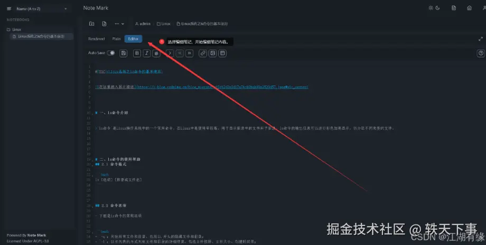Click the sidebar menu icon beside the sort dropdown
The width and height of the screenshot is (486, 245).
10,9
